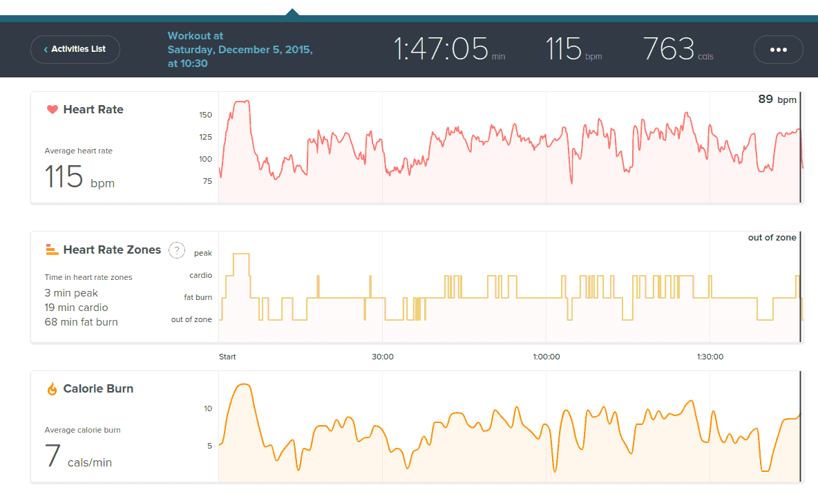Open the Heart Rate Zones help question mark
Screen dimensions: 818x499
[177, 250]
